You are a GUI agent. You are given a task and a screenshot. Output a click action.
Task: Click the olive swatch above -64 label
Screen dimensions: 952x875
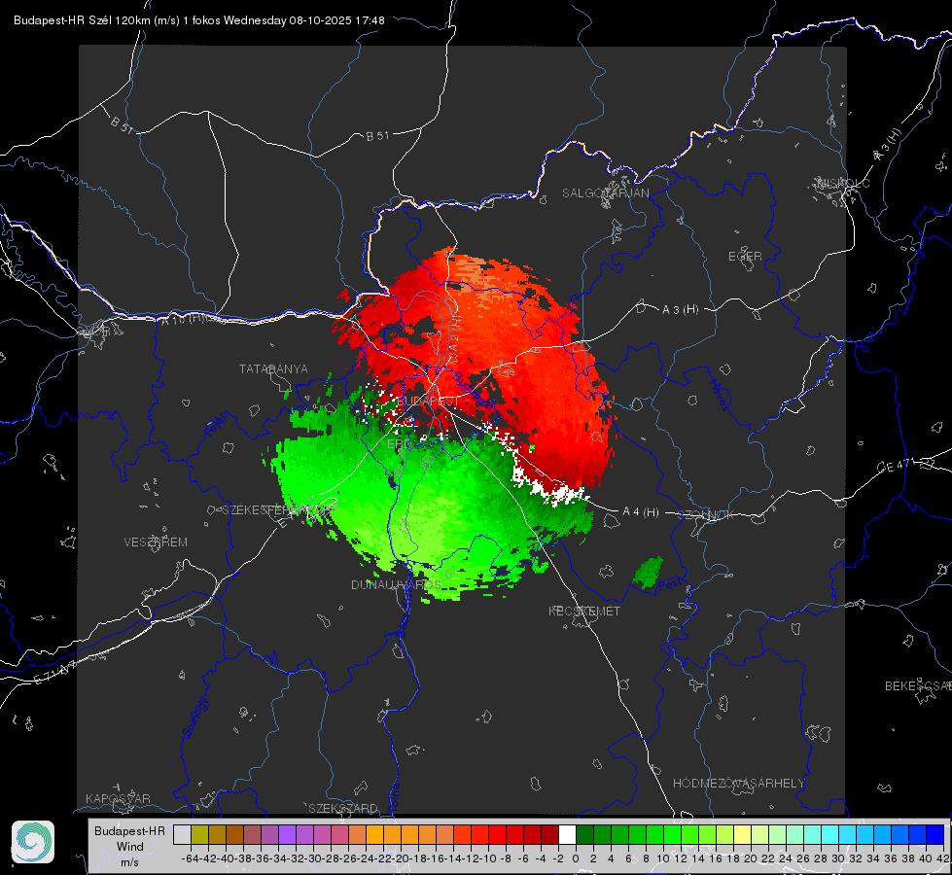click(199, 834)
